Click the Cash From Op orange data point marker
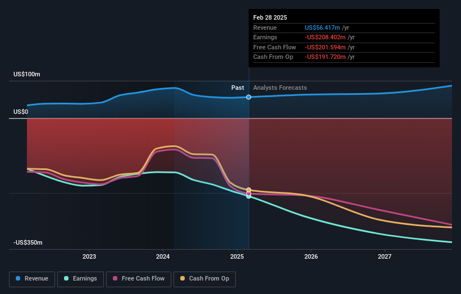Viewport: 461px width, 294px height. [249, 190]
